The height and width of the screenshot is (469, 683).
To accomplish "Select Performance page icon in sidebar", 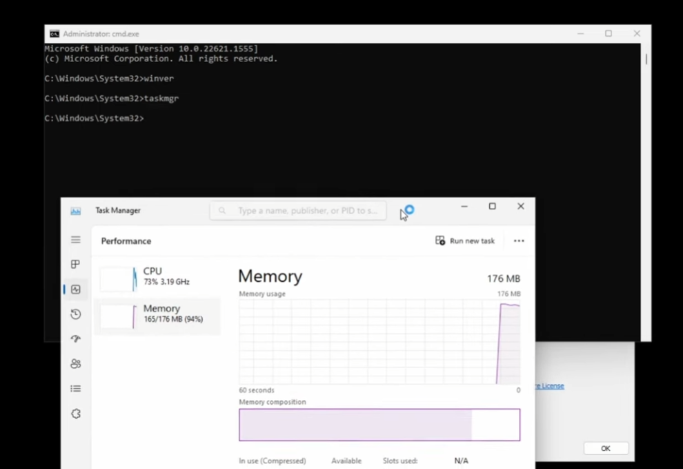I will [76, 289].
